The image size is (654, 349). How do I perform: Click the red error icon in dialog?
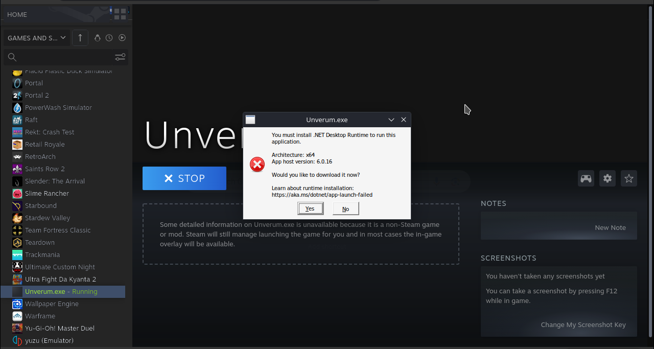[x=257, y=165]
